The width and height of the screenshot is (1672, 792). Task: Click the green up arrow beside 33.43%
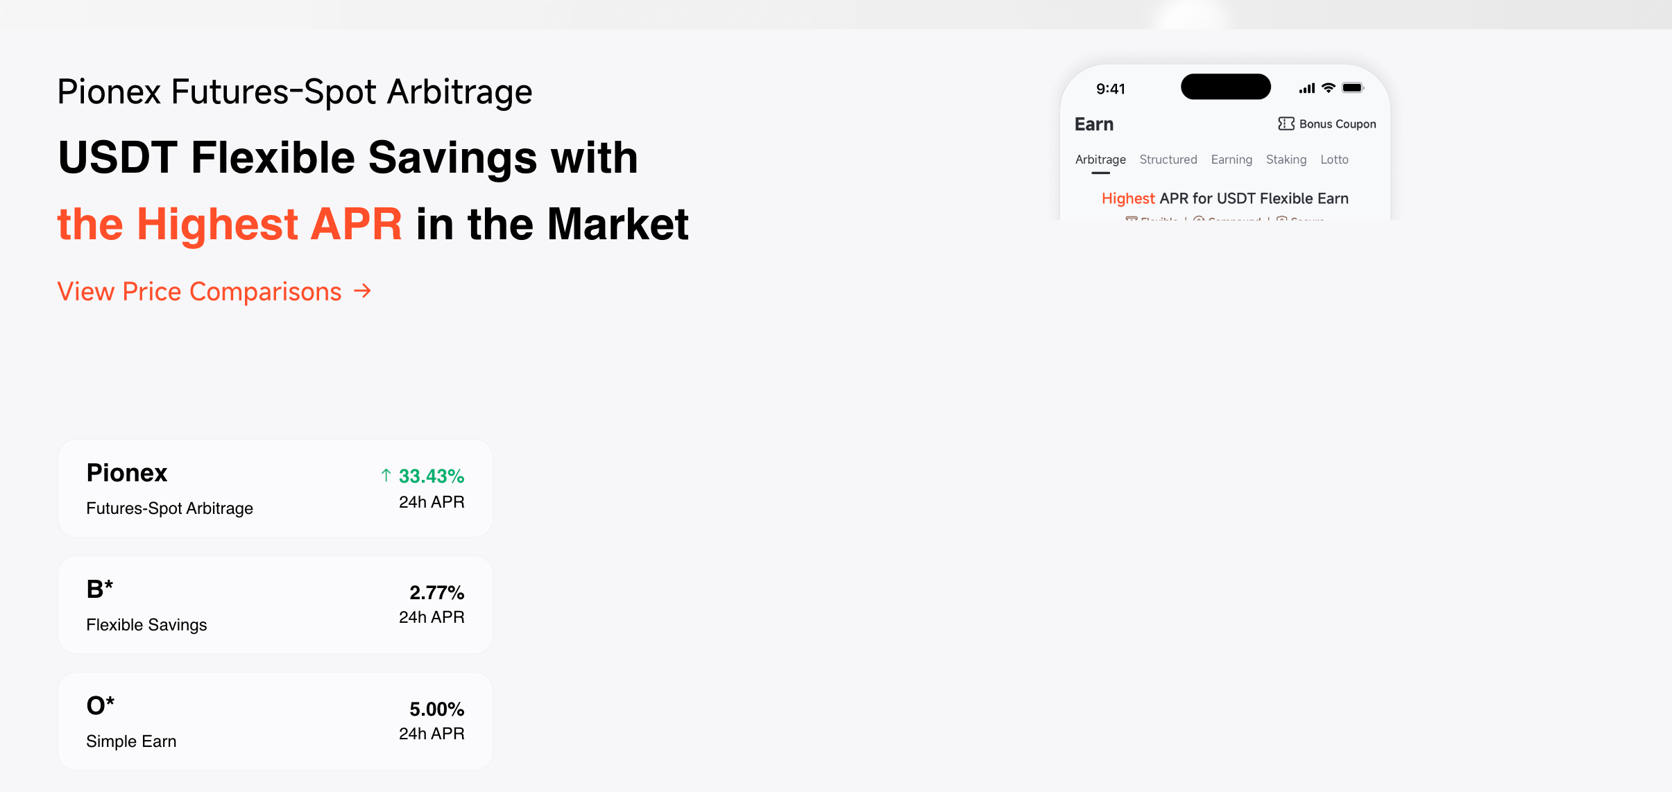[386, 475]
